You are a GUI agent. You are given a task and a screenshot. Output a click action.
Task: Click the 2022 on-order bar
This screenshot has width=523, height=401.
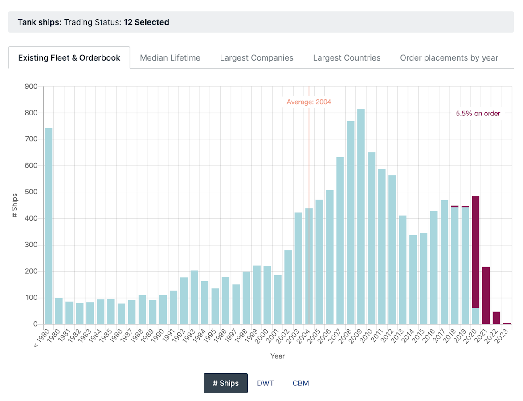(x=496, y=318)
